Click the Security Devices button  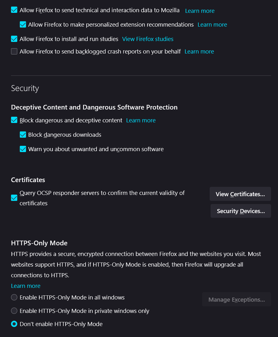click(x=241, y=211)
